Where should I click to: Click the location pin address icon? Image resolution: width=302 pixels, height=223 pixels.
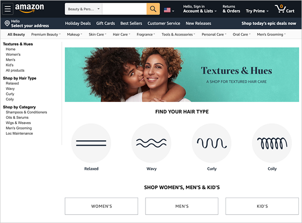coord(7,23)
